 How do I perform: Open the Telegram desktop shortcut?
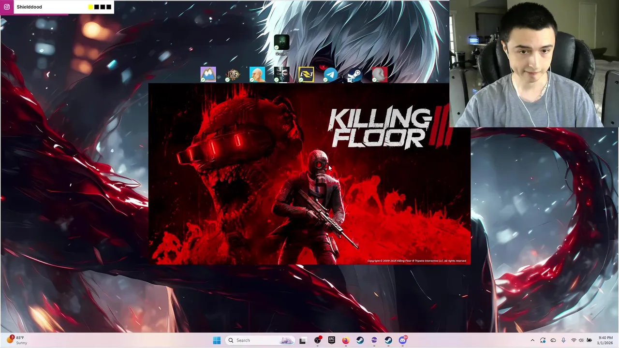(x=330, y=74)
